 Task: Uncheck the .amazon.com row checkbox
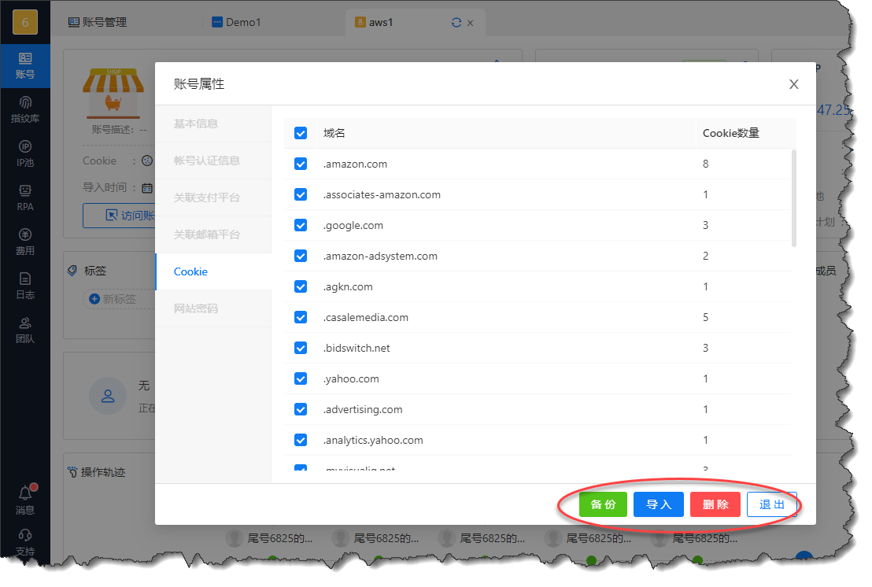[x=301, y=164]
